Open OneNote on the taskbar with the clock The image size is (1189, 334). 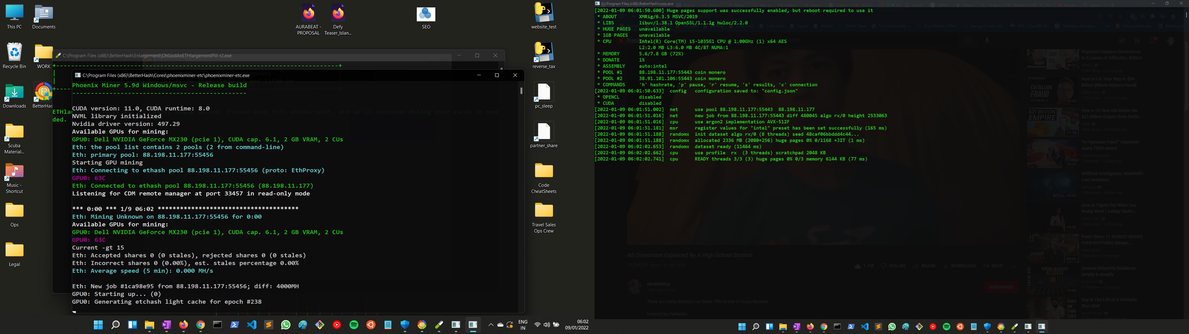pyautogui.click(x=166, y=325)
